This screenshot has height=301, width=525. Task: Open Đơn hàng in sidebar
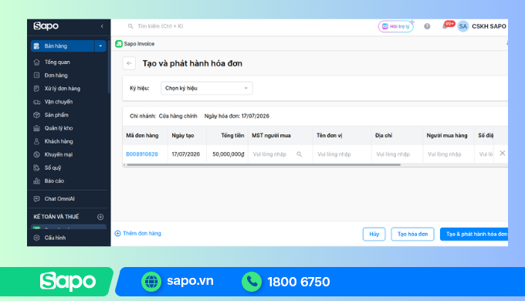56,76
